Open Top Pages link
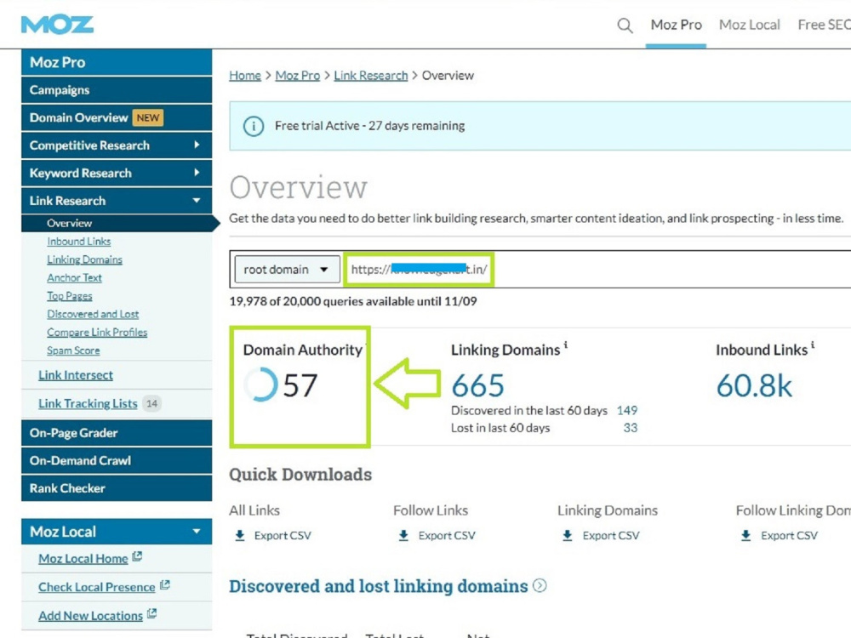Screen dimensions: 851x638 [70, 296]
